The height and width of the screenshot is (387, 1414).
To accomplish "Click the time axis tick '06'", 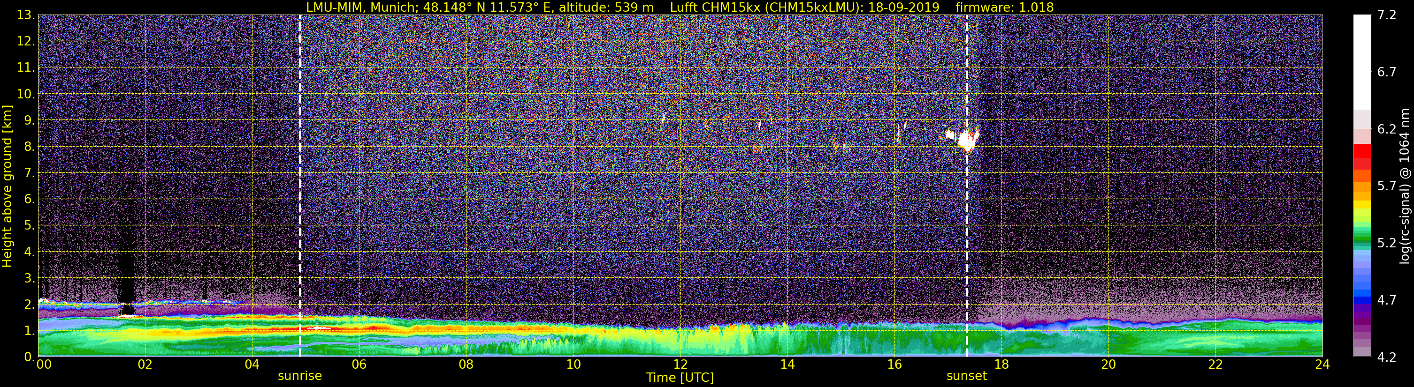I will 359,365.
